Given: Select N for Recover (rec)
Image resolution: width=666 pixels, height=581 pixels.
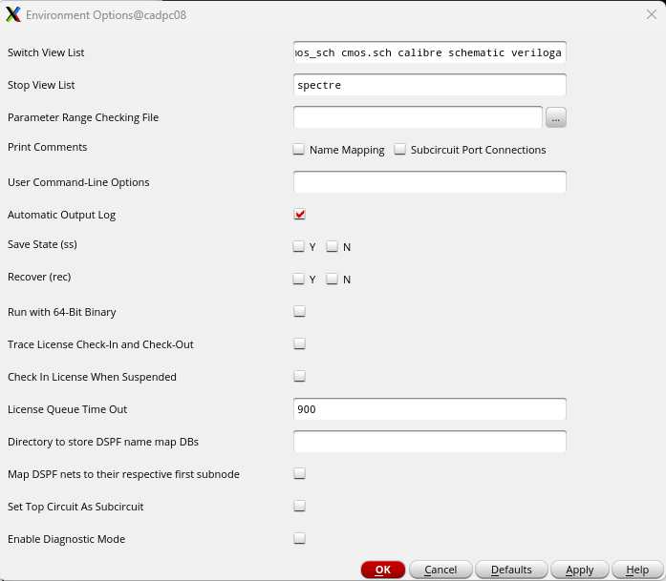Looking at the screenshot, I should click(333, 279).
